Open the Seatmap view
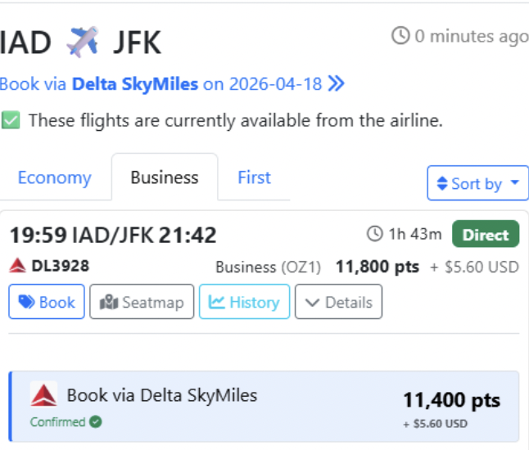The image size is (529, 450). click(x=142, y=302)
